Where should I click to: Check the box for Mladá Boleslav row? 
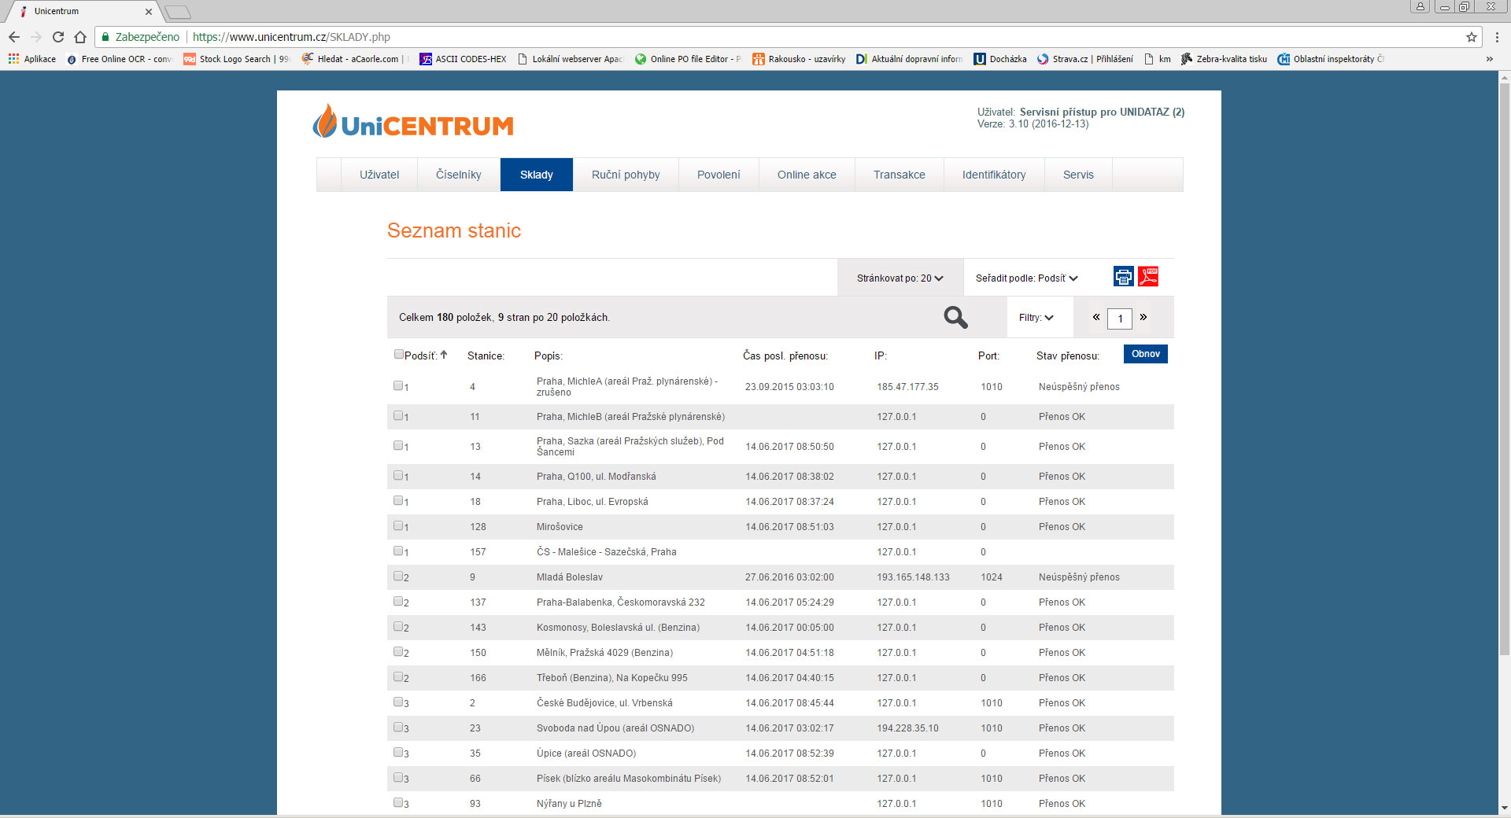(x=398, y=577)
